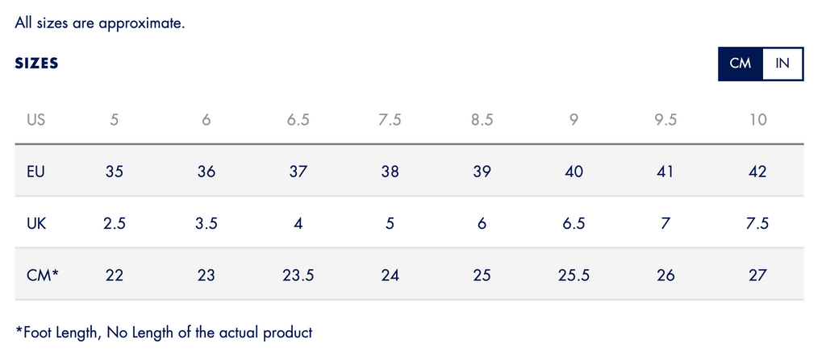Select US size 5 column header

point(115,120)
